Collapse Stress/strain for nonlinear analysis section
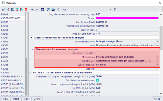This screenshot has width=163, height=101. coord(33,49)
